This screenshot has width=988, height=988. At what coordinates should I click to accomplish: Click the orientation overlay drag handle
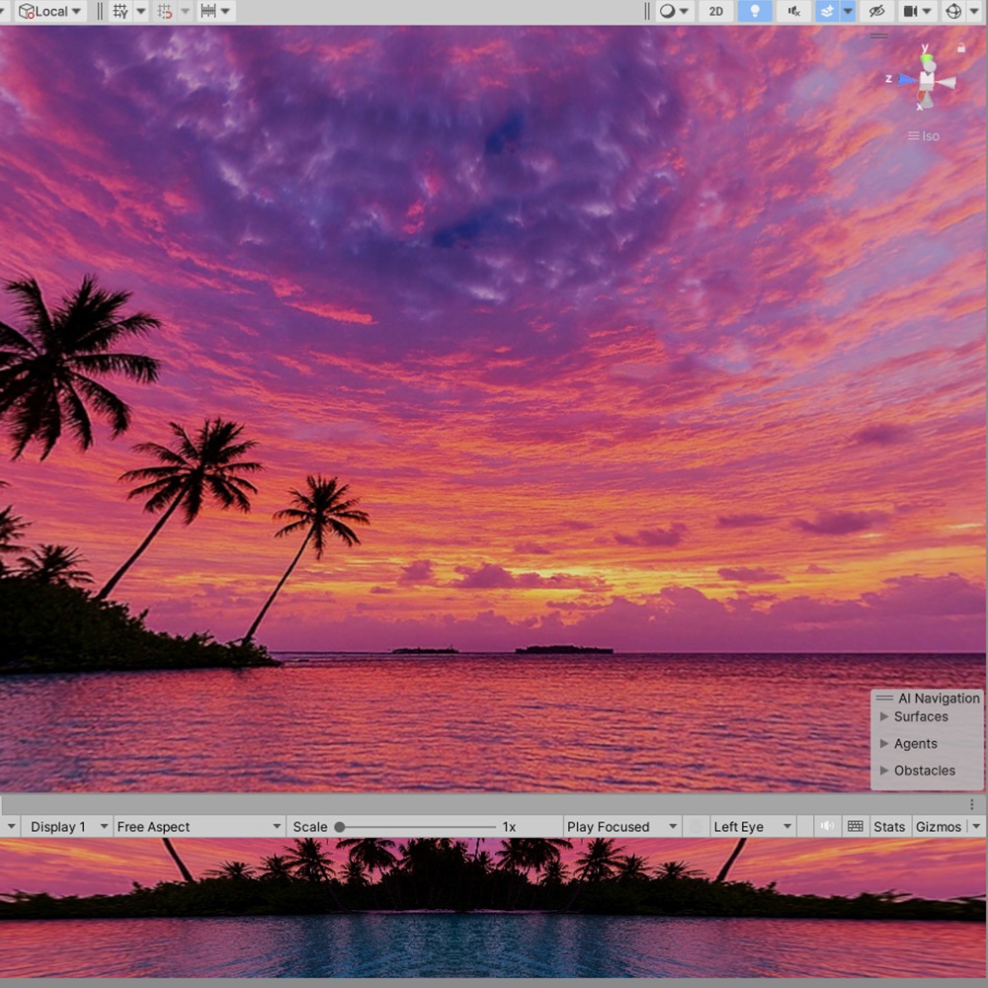(x=879, y=36)
